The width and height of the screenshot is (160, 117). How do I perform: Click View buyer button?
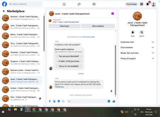pos(64,26)
